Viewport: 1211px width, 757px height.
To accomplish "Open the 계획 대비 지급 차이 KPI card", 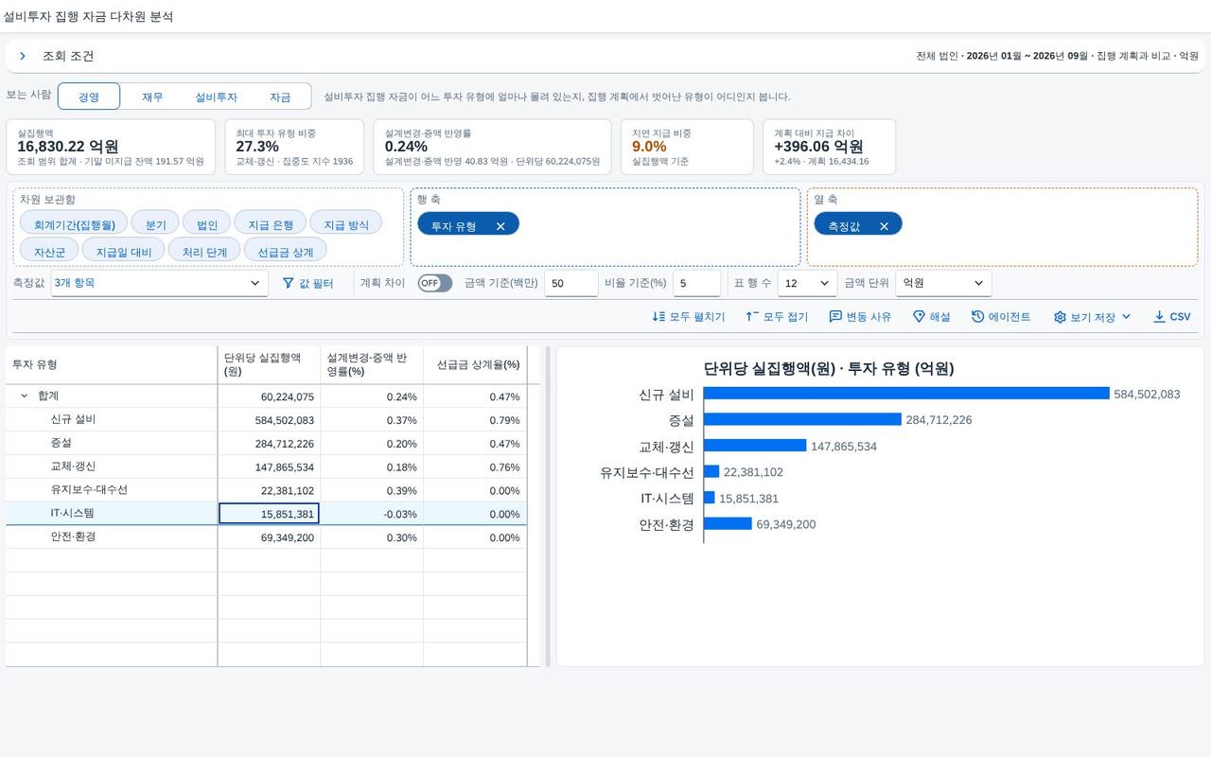I will [x=829, y=147].
